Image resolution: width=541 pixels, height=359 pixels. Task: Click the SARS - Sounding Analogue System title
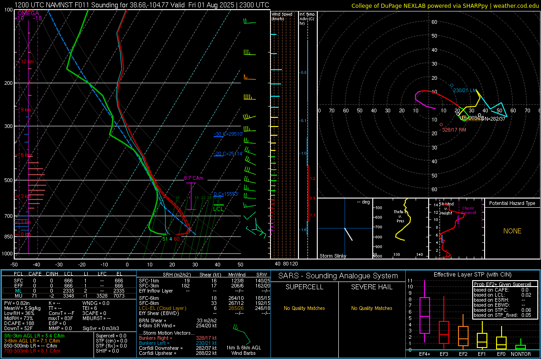coord(338,276)
